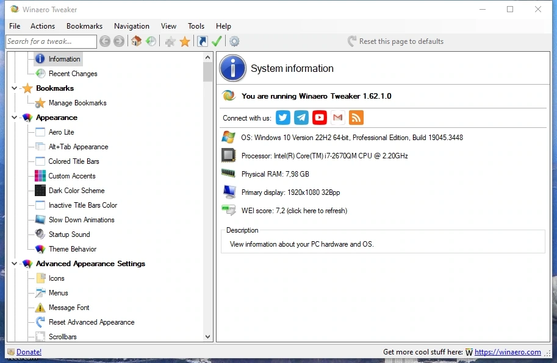Screen dimensions: 557x363
Task: Click the tree scrollbar up arrow
Action: click(208, 57)
